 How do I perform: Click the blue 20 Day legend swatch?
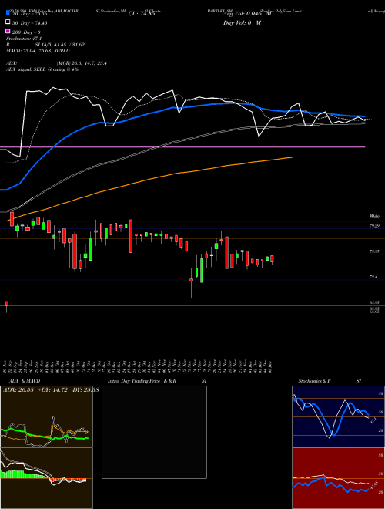pos(8,13)
